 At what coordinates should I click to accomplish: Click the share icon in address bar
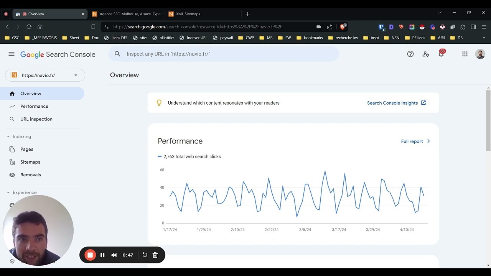pos(330,27)
